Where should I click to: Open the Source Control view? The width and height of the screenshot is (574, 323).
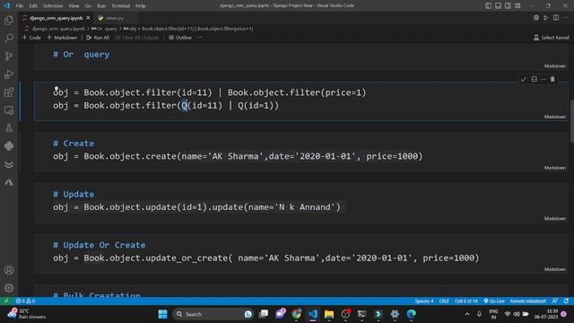point(9,56)
